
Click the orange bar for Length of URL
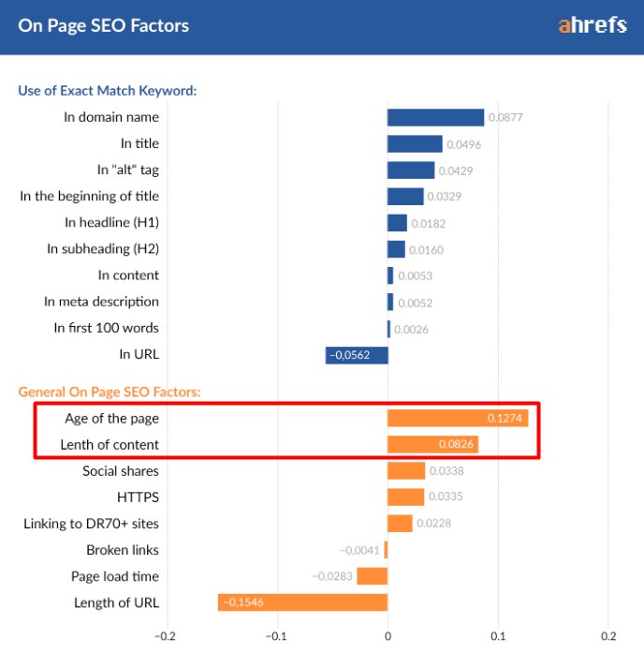tap(303, 602)
